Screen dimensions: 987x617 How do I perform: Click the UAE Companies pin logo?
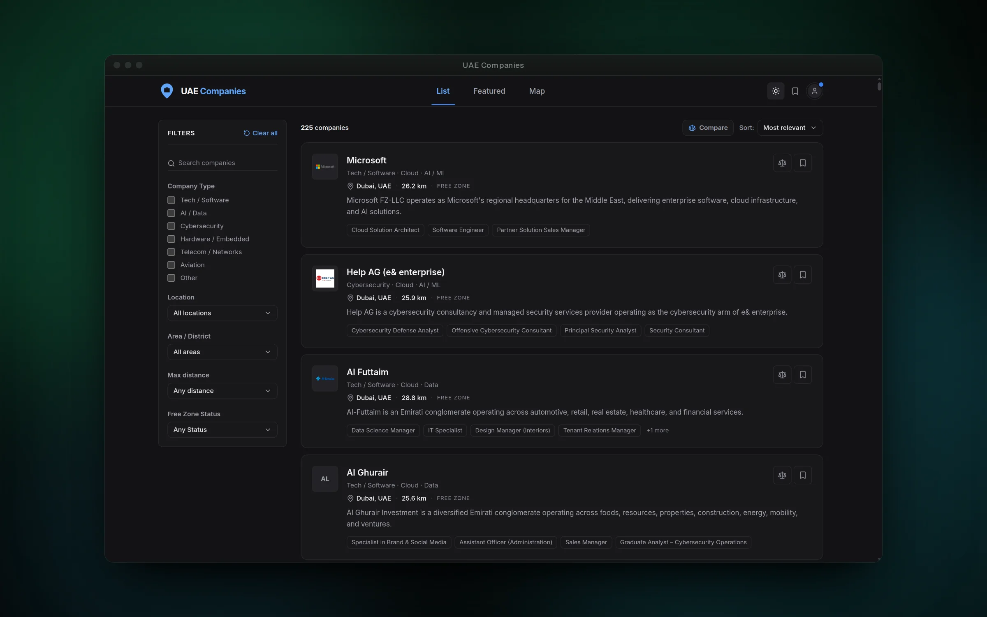167,91
